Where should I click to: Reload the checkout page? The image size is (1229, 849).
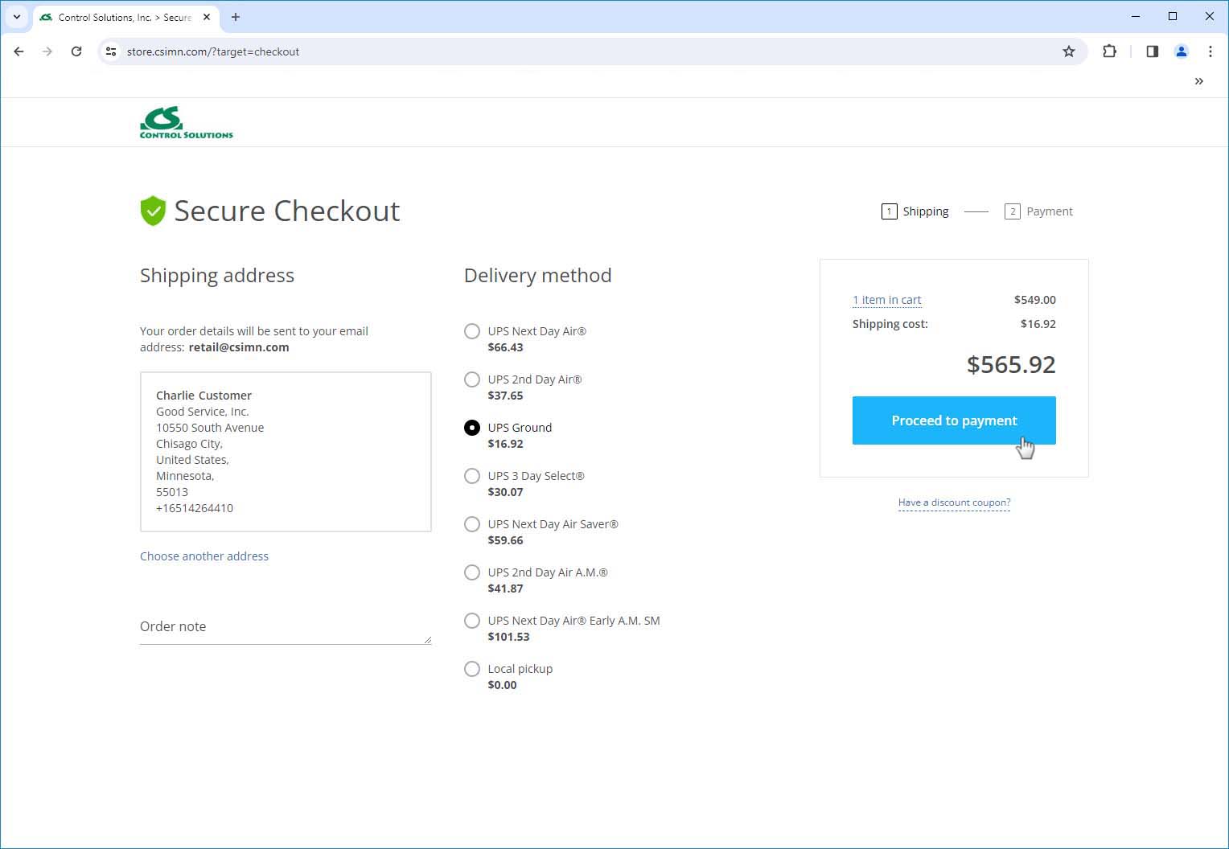pos(76,51)
